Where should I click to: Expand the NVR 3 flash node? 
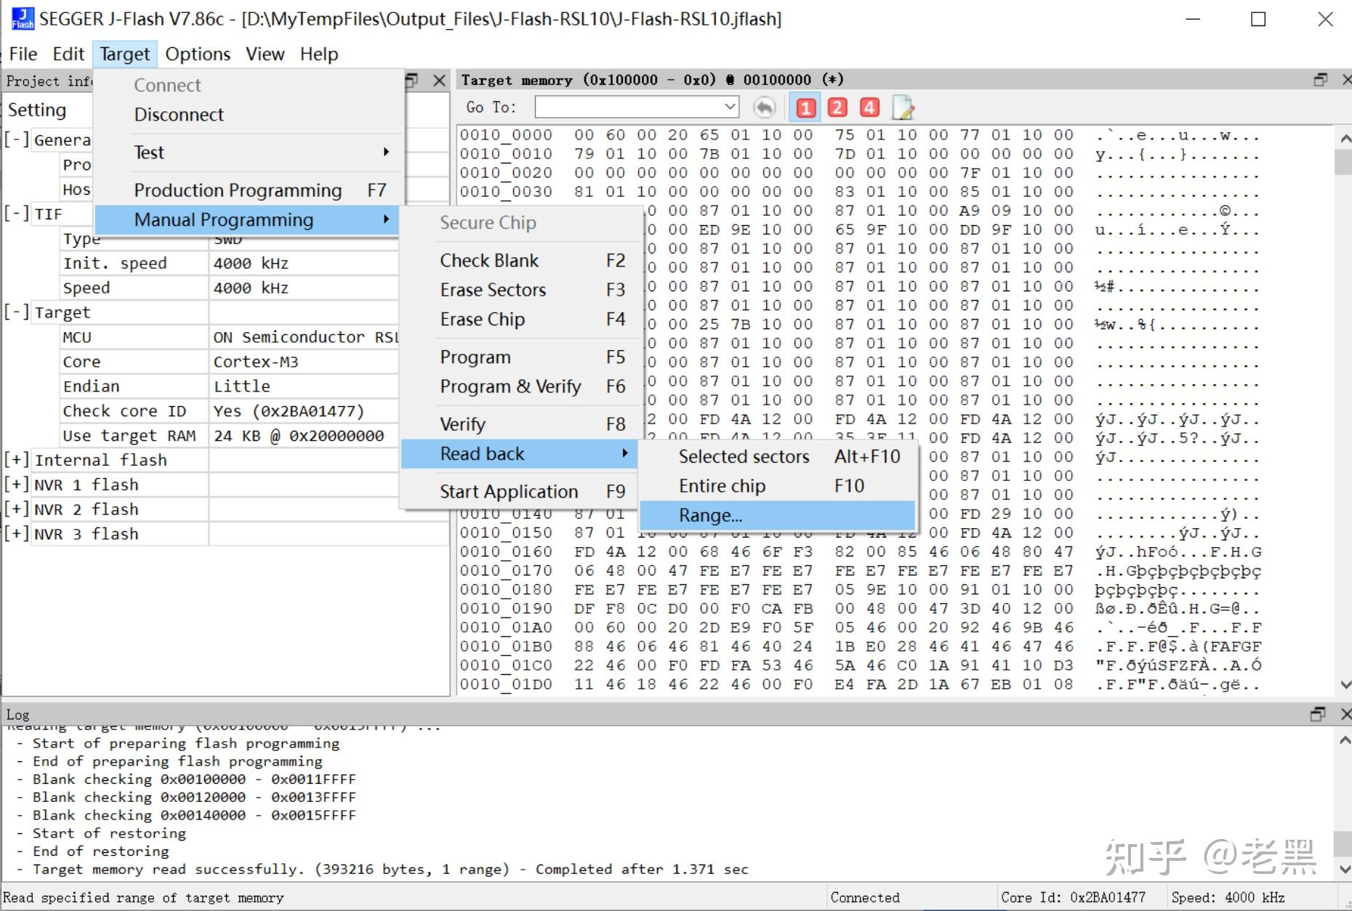(x=16, y=534)
